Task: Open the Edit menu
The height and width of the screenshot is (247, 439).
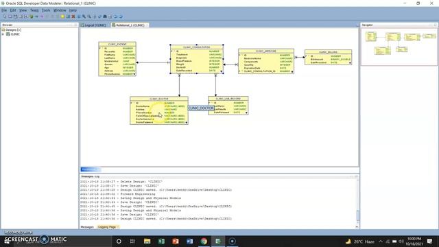Action: click(x=13, y=10)
